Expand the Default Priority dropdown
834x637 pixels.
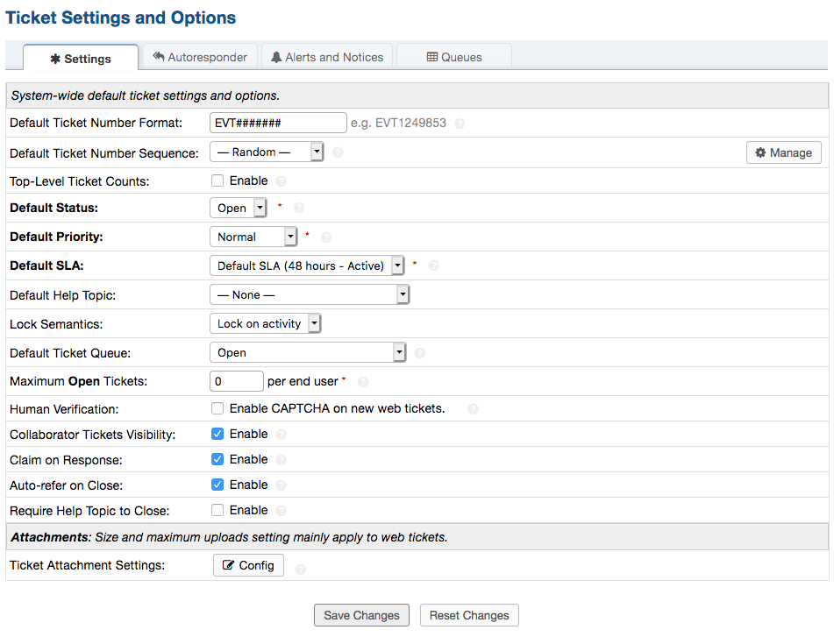click(x=253, y=237)
